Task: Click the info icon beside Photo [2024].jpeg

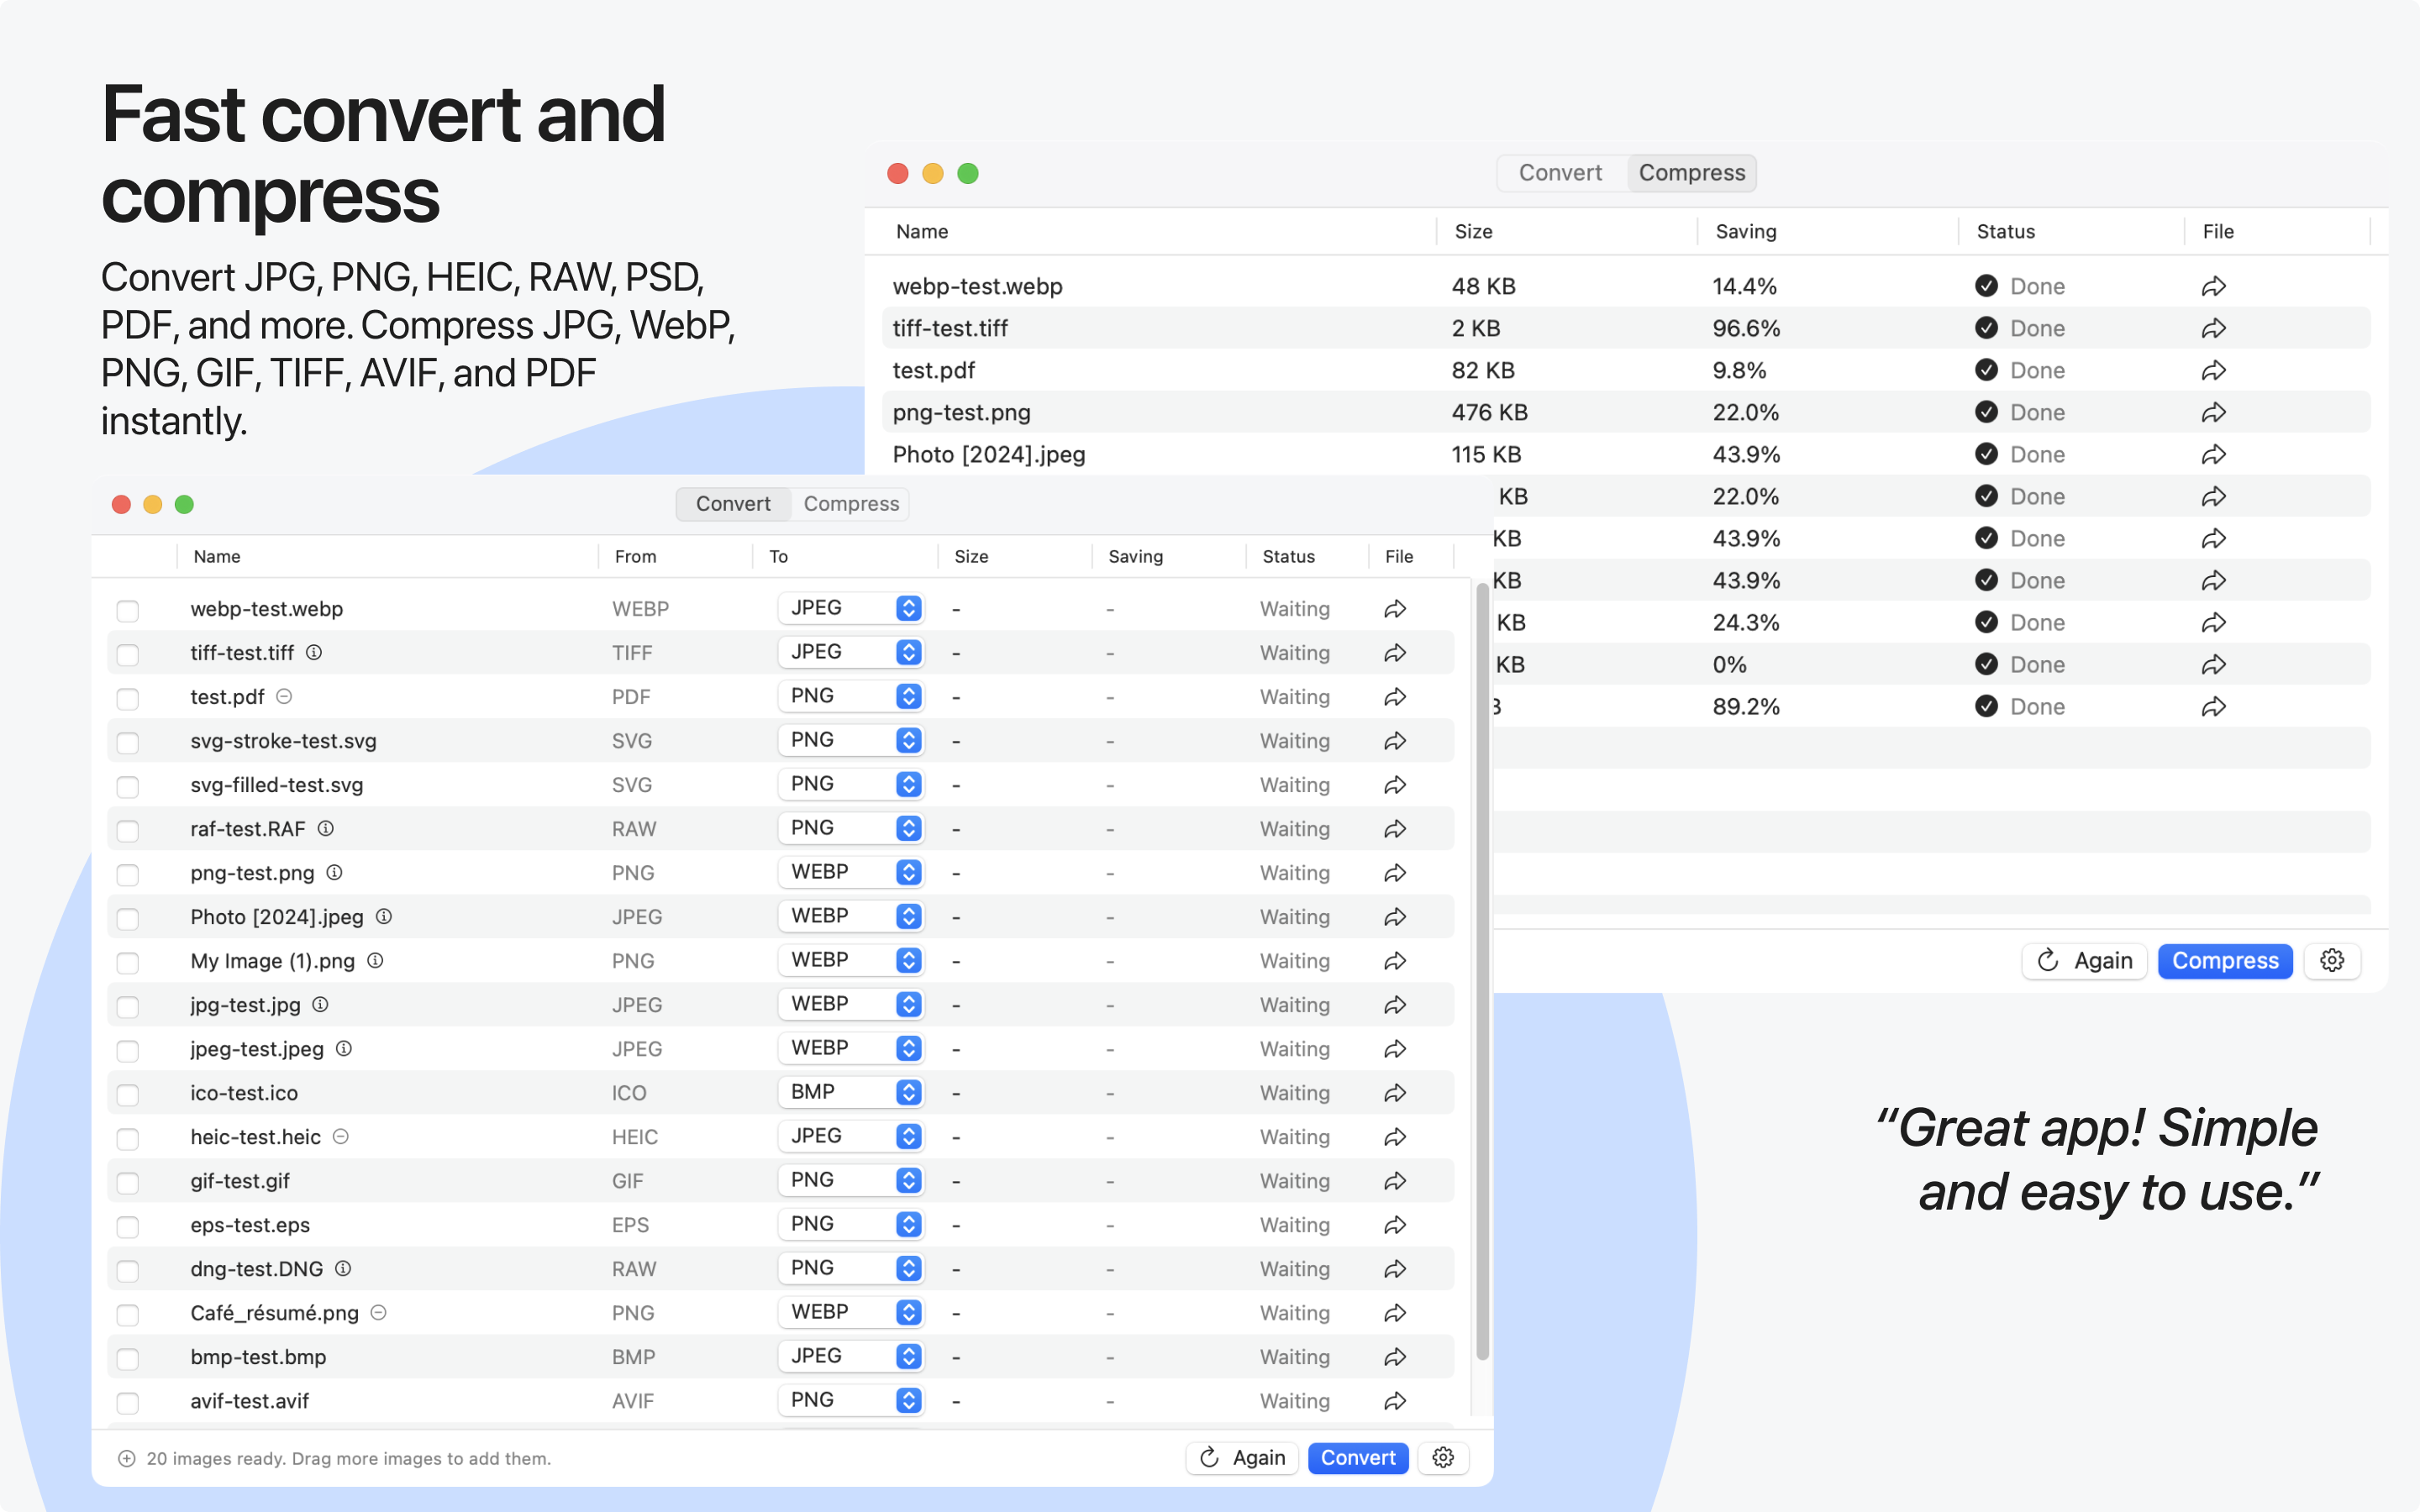Action: point(383,917)
